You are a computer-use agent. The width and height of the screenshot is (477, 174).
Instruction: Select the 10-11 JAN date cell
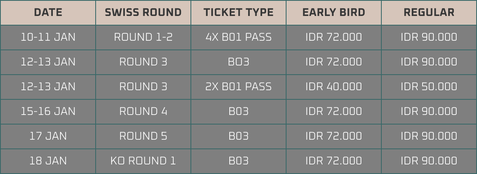48,37
